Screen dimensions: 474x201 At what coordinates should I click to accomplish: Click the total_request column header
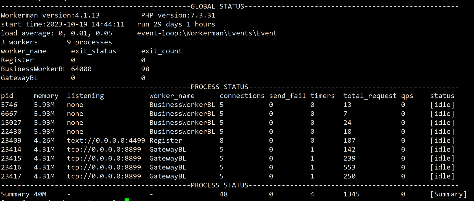(x=370, y=96)
